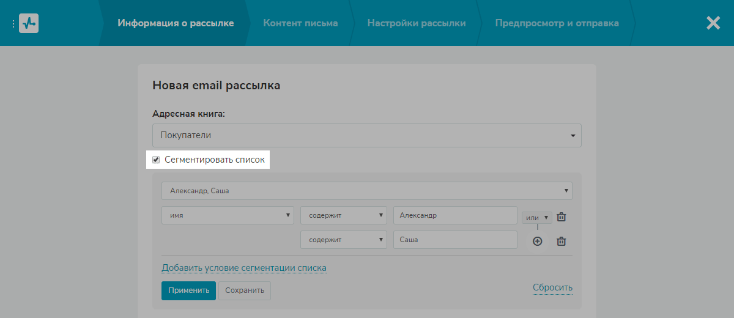Add another condition with plus circle icon

tap(537, 241)
